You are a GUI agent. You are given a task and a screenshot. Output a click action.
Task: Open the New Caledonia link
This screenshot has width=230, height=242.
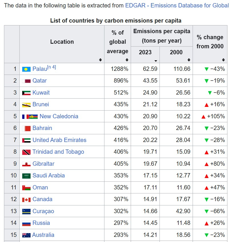coord(59,116)
